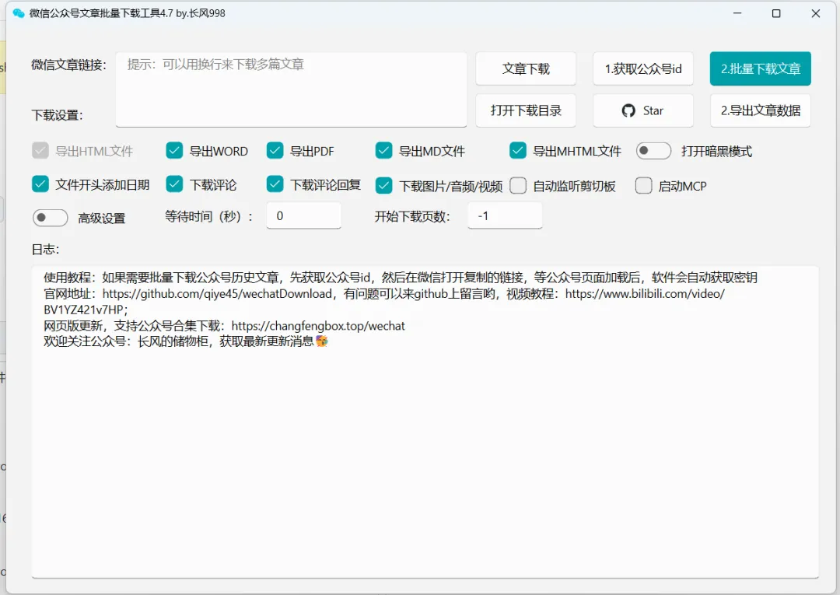The height and width of the screenshot is (595, 840).
Task: Enable the 自动监听剪切板 checkbox
Action: 517,186
